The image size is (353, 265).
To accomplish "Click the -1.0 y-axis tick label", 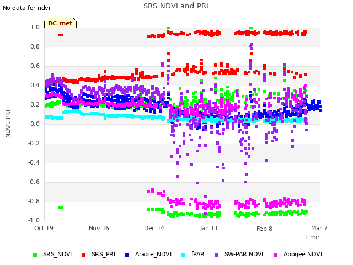I will coord(34,220).
